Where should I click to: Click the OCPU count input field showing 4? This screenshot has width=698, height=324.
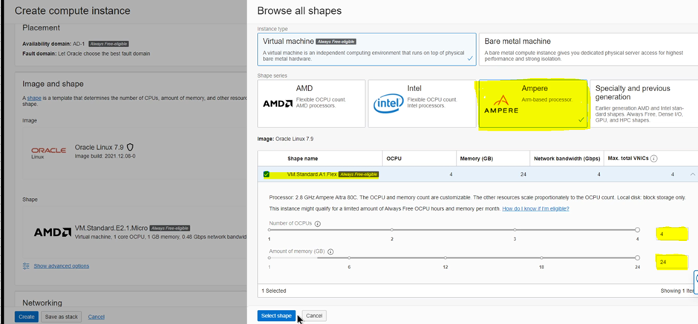pyautogui.click(x=672, y=234)
